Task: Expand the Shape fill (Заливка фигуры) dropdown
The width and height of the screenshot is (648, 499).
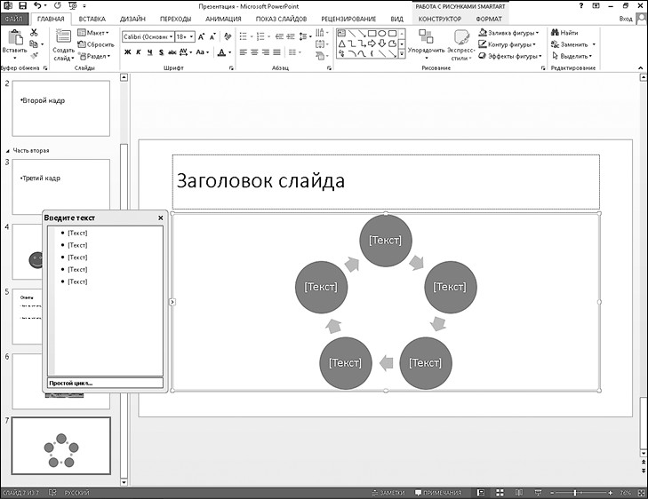Action: [537, 32]
